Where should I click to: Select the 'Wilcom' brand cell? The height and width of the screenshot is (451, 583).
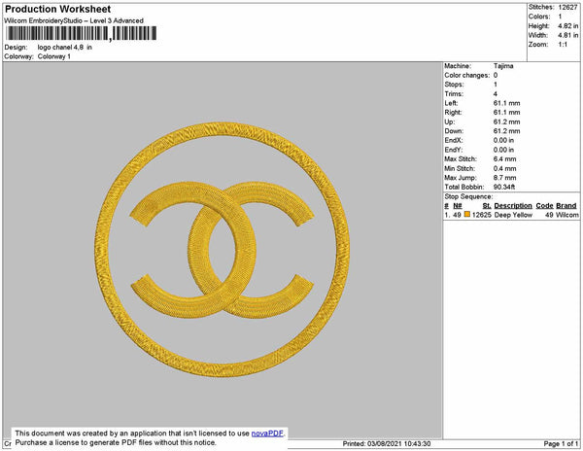click(567, 215)
